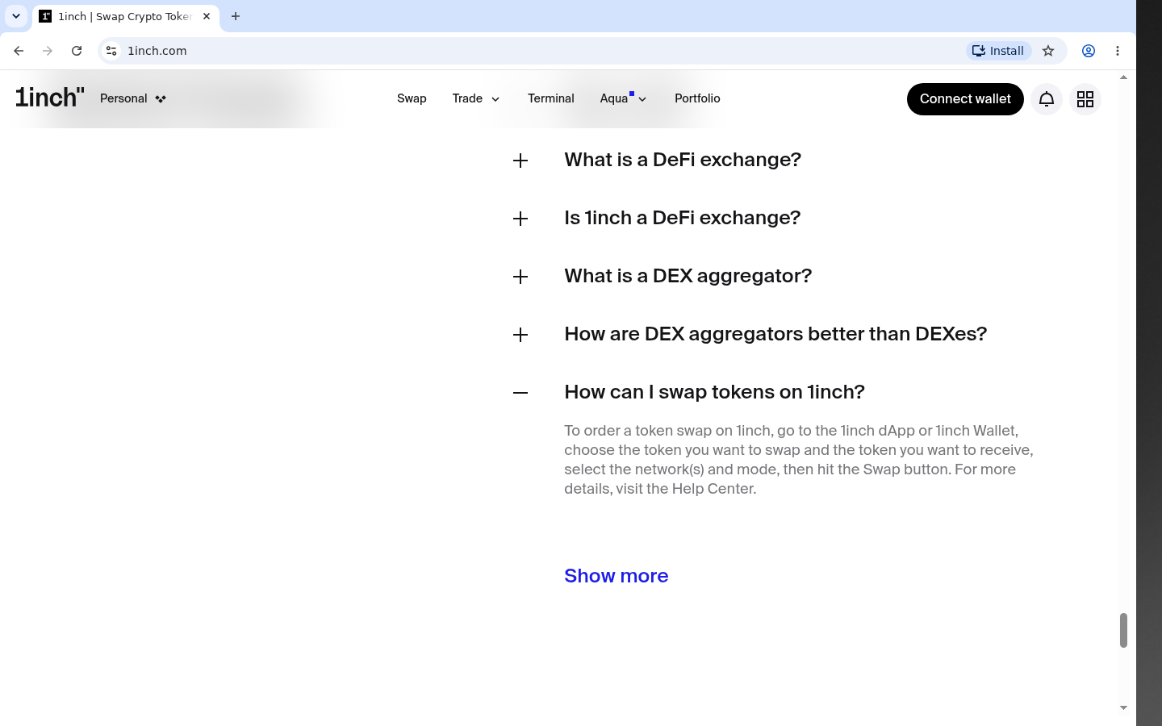Expand 'What is a DEX aggregator?' plus icon
This screenshot has width=1162, height=726.
[x=520, y=277]
